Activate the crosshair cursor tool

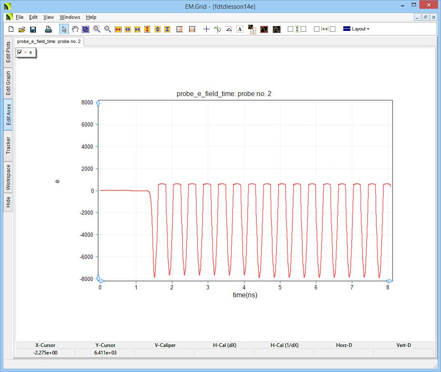point(206,29)
